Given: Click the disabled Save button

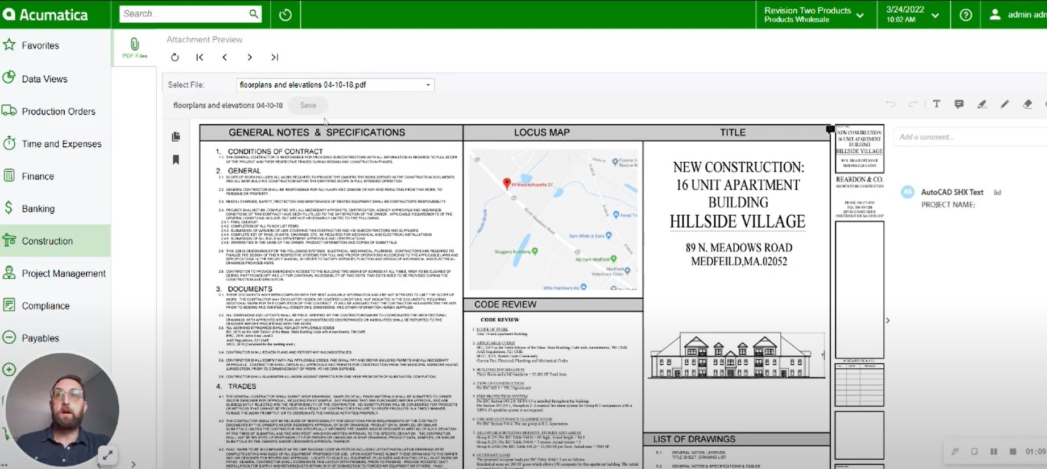Looking at the screenshot, I should pyautogui.click(x=308, y=105).
